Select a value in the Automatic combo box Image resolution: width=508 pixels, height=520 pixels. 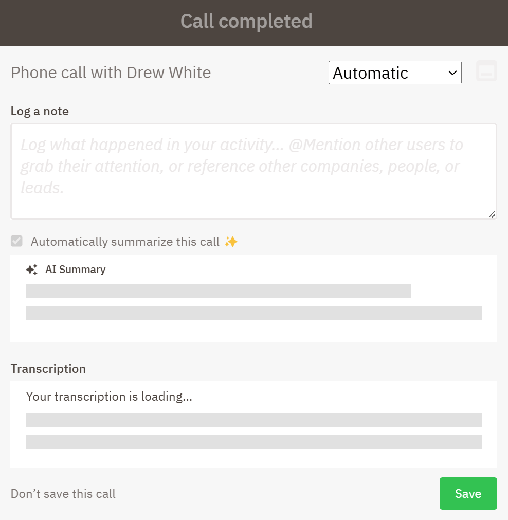pyautogui.click(x=395, y=73)
